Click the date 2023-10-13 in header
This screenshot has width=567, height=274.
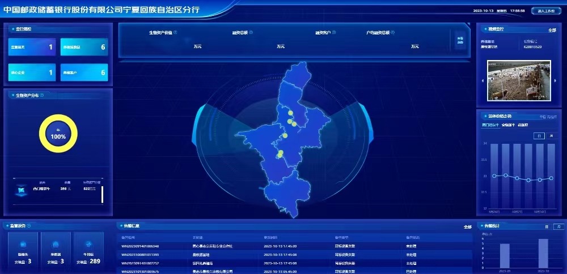coord(483,11)
